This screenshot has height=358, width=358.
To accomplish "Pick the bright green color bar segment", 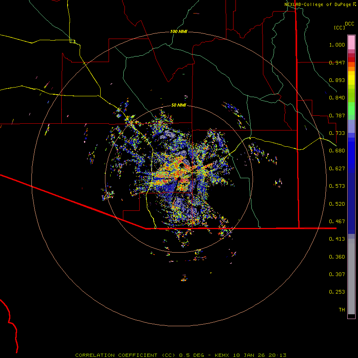I will [351, 109].
